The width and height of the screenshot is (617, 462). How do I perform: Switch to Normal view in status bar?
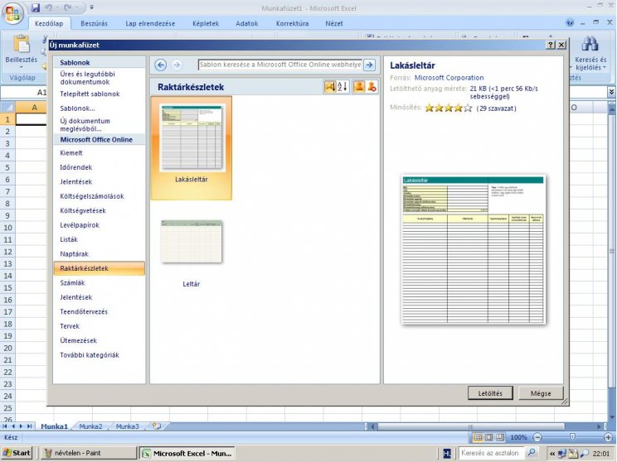click(x=478, y=437)
